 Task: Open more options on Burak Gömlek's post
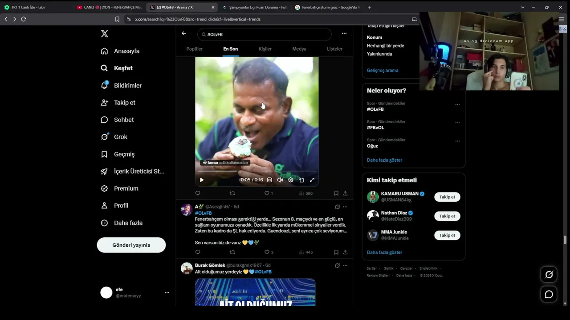pos(345,265)
